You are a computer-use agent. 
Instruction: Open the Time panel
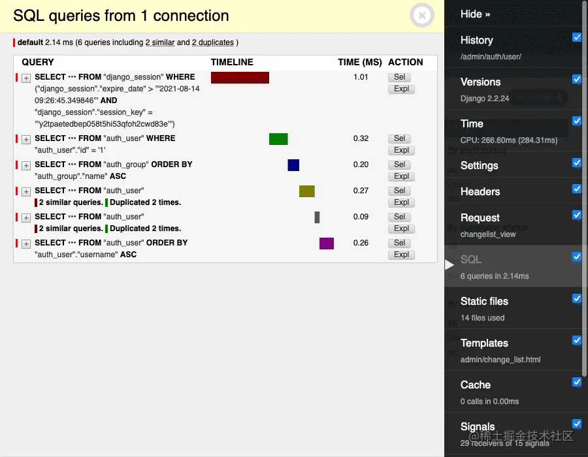(472, 123)
